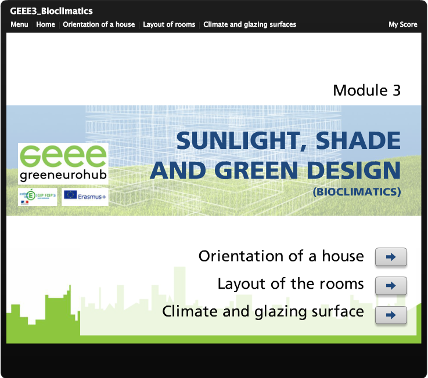Select Orientation of a house in top navigation
Viewport: 428px width, 378px height.
point(99,24)
